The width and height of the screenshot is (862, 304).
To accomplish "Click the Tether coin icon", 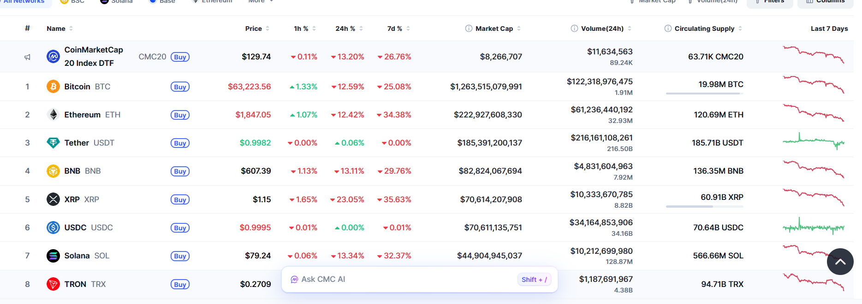I will click(x=53, y=143).
